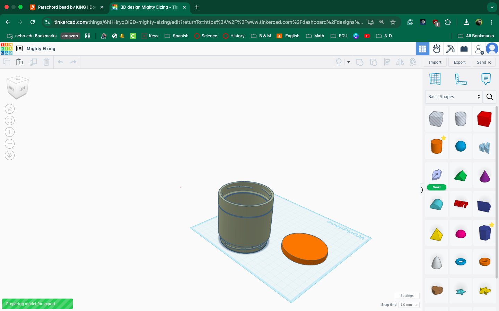Select the red Box shape
The width and height of the screenshot is (499, 311).
(x=484, y=119)
